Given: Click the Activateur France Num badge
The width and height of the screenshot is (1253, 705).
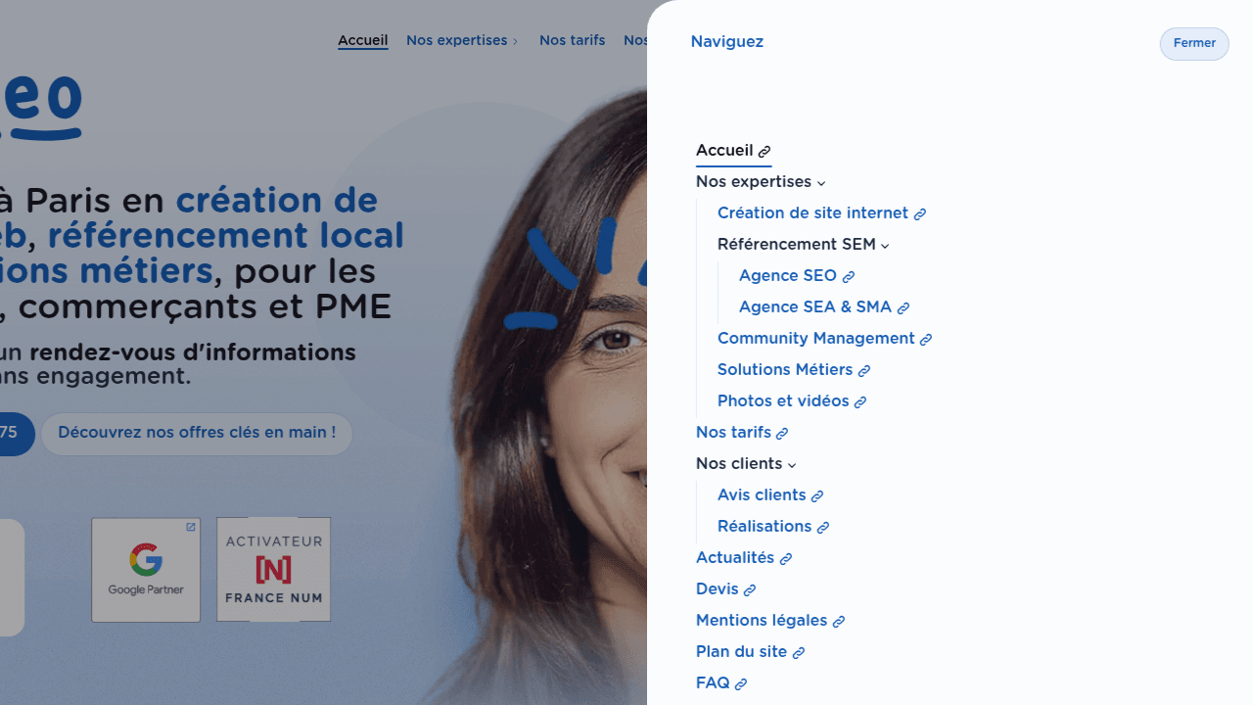Looking at the screenshot, I should pyautogui.click(x=273, y=570).
